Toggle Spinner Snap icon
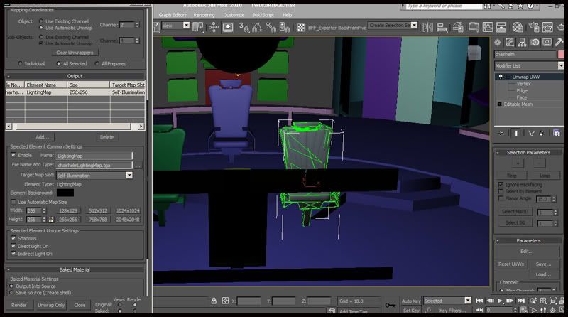 (285, 27)
